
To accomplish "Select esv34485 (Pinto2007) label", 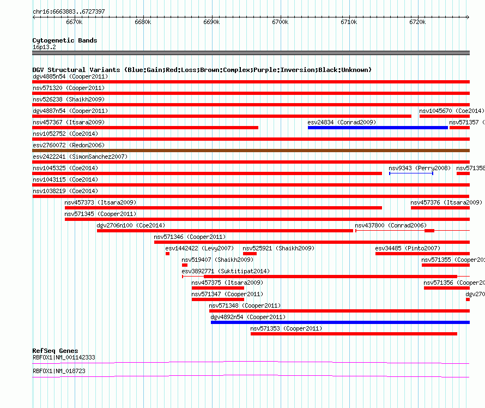I will pyautogui.click(x=408, y=248).
